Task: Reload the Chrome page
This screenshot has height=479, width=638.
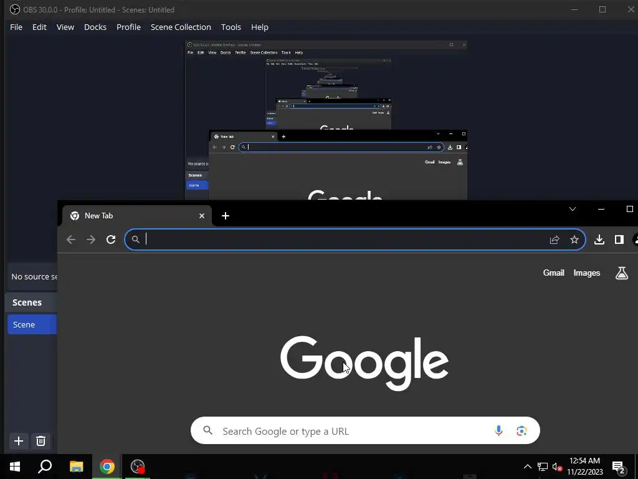Action: click(x=111, y=239)
